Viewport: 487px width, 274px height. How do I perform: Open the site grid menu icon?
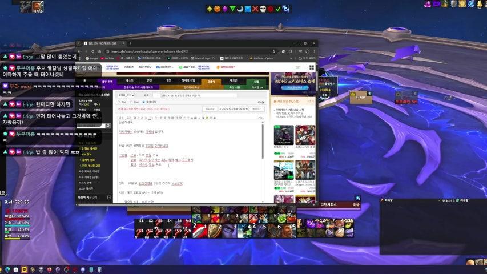[x=312, y=67]
